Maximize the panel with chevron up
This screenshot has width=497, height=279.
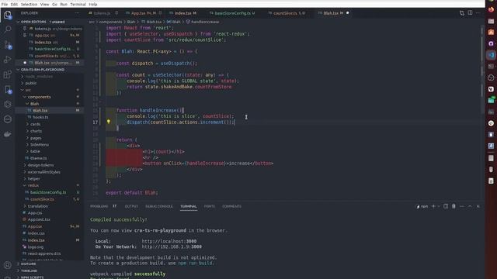(470, 206)
